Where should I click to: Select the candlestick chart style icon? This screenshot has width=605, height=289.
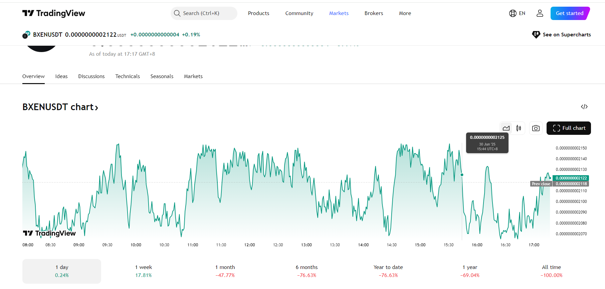click(519, 128)
